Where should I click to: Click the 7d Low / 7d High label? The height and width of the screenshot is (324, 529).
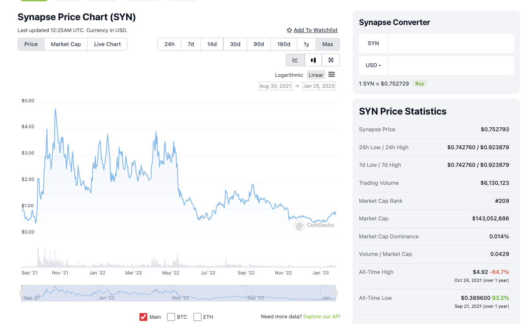click(x=380, y=165)
